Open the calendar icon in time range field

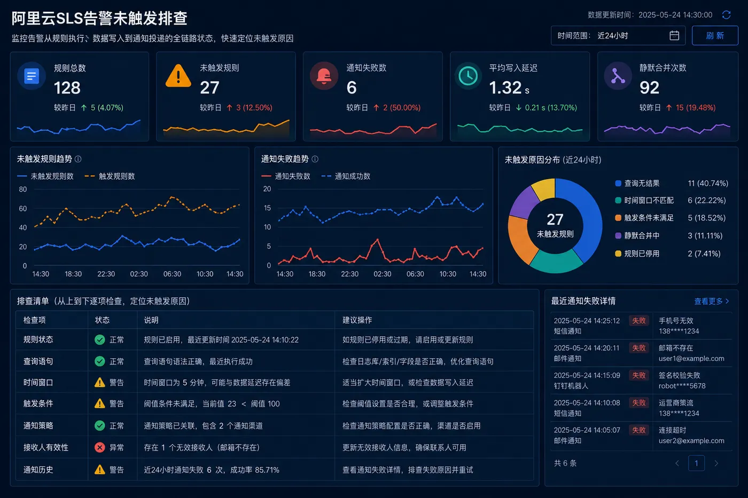(674, 35)
